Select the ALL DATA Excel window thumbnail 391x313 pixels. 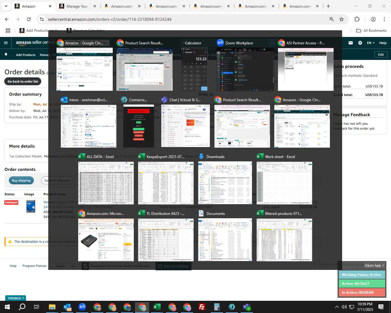coord(106,183)
